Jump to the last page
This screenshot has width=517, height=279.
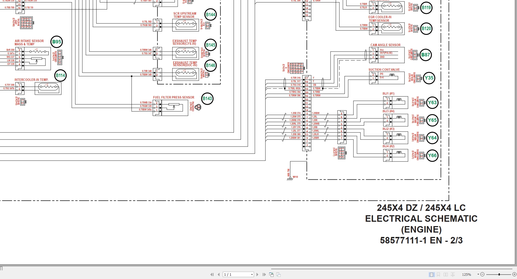click(264, 274)
